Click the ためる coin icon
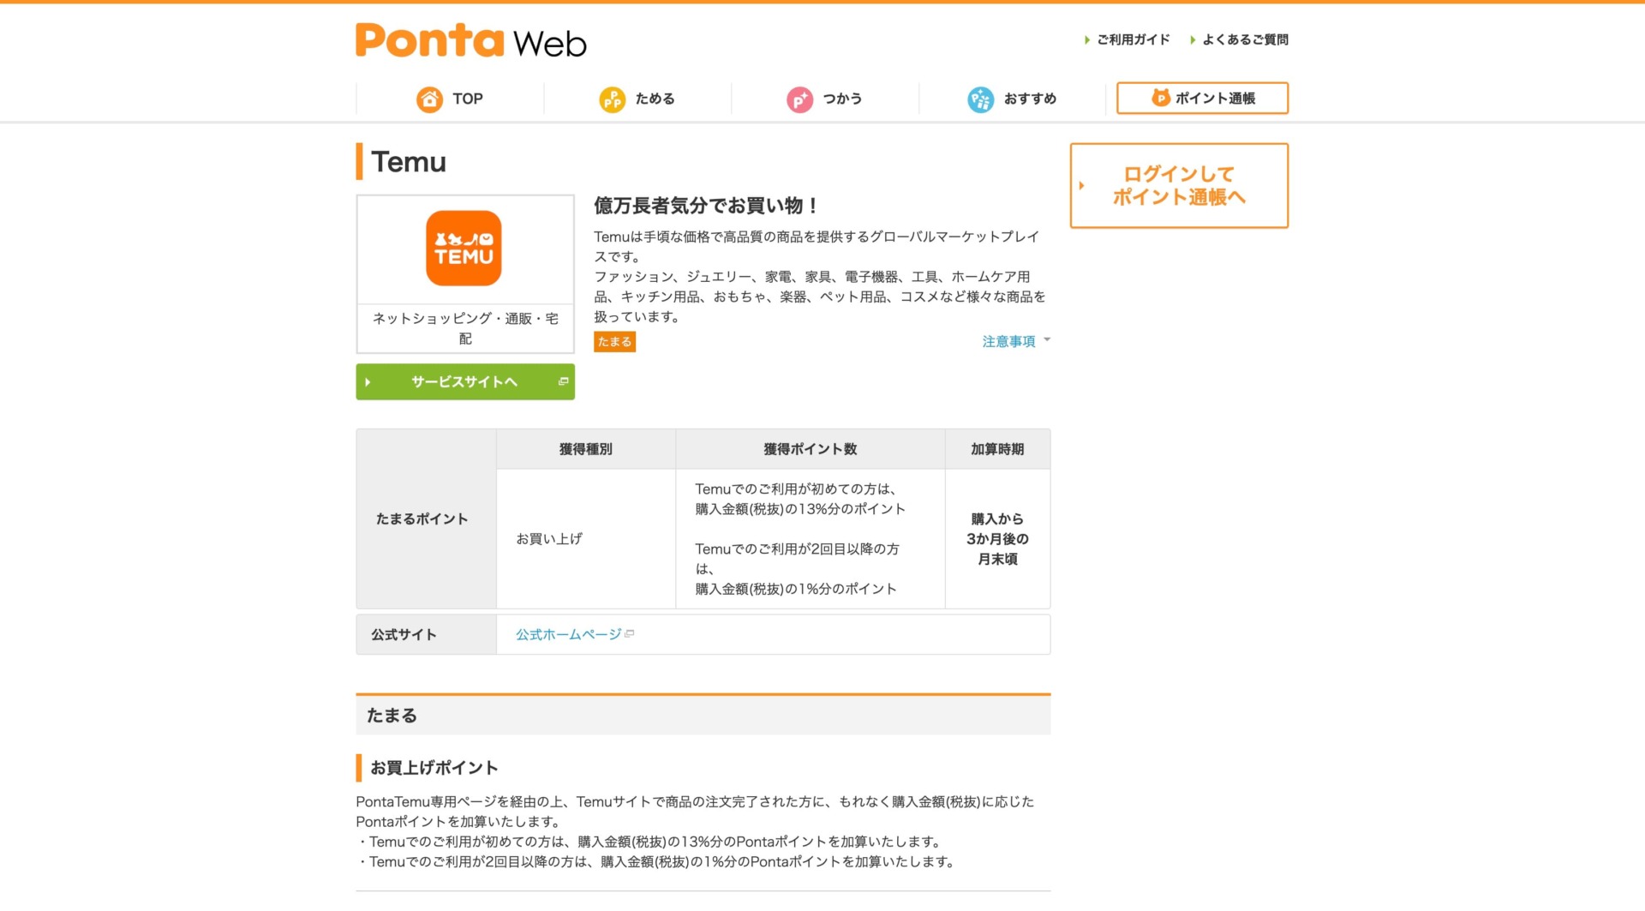1645x911 pixels. 612,99
